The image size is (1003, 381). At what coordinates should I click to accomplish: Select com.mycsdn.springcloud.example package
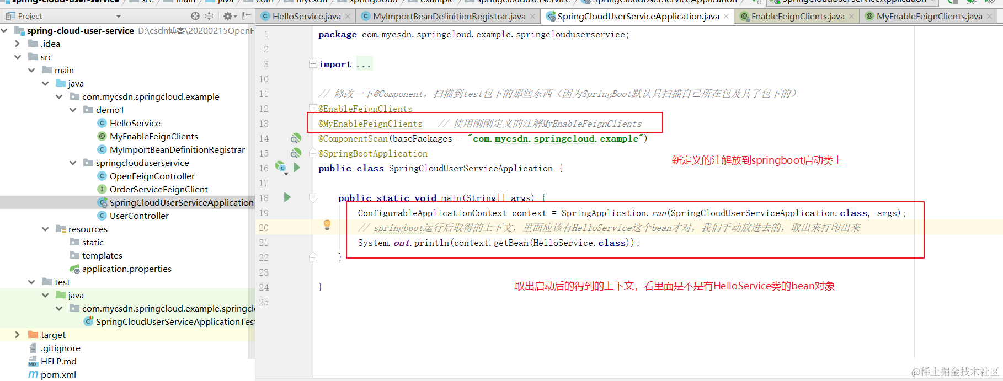coord(151,96)
